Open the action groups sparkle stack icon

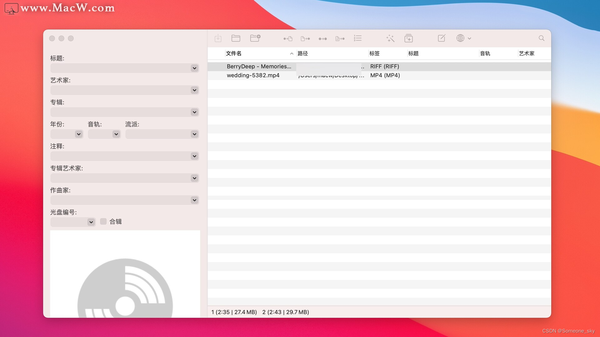(408, 38)
